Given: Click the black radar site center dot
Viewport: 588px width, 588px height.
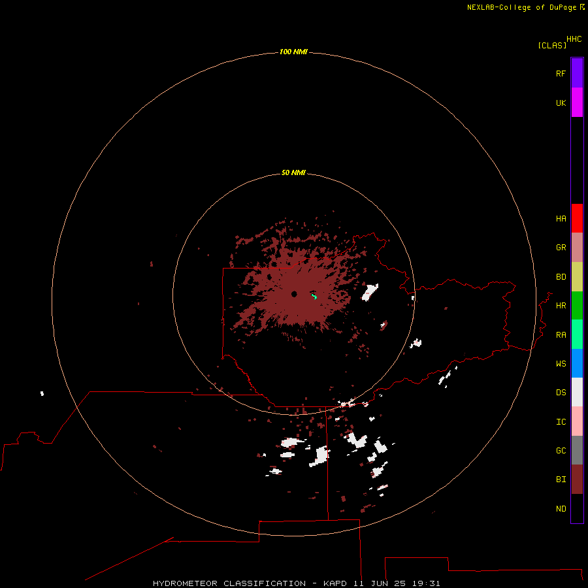Looking at the screenshot, I should point(294,294).
